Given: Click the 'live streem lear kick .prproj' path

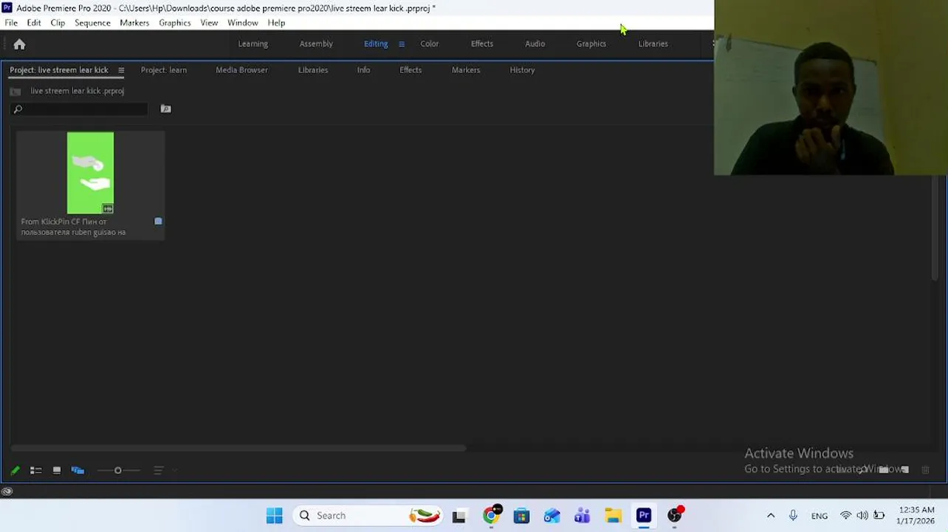Looking at the screenshot, I should (77, 91).
